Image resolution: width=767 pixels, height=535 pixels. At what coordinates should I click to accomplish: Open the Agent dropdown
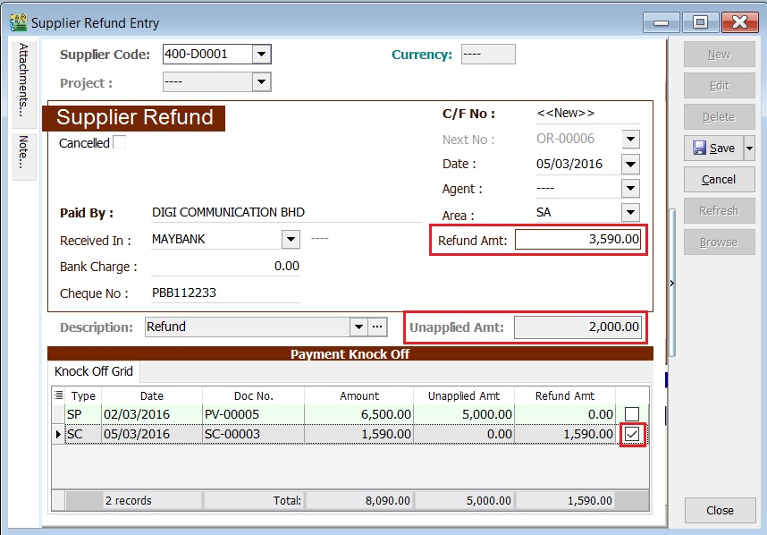click(x=630, y=189)
